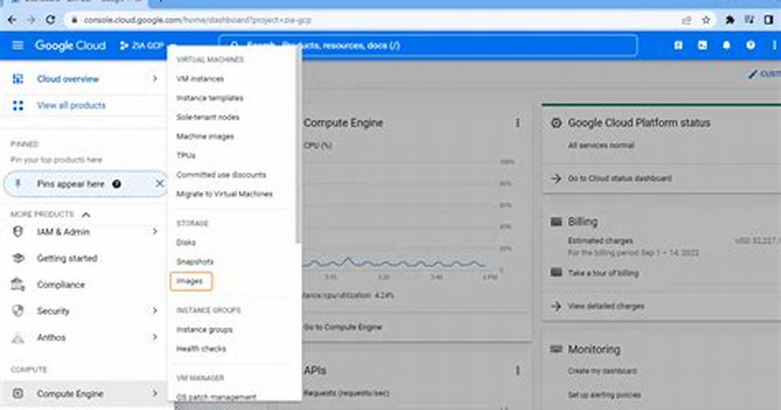Select VM instances in the submenu
Image resolution: width=781 pixels, height=410 pixels.
[x=200, y=79]
